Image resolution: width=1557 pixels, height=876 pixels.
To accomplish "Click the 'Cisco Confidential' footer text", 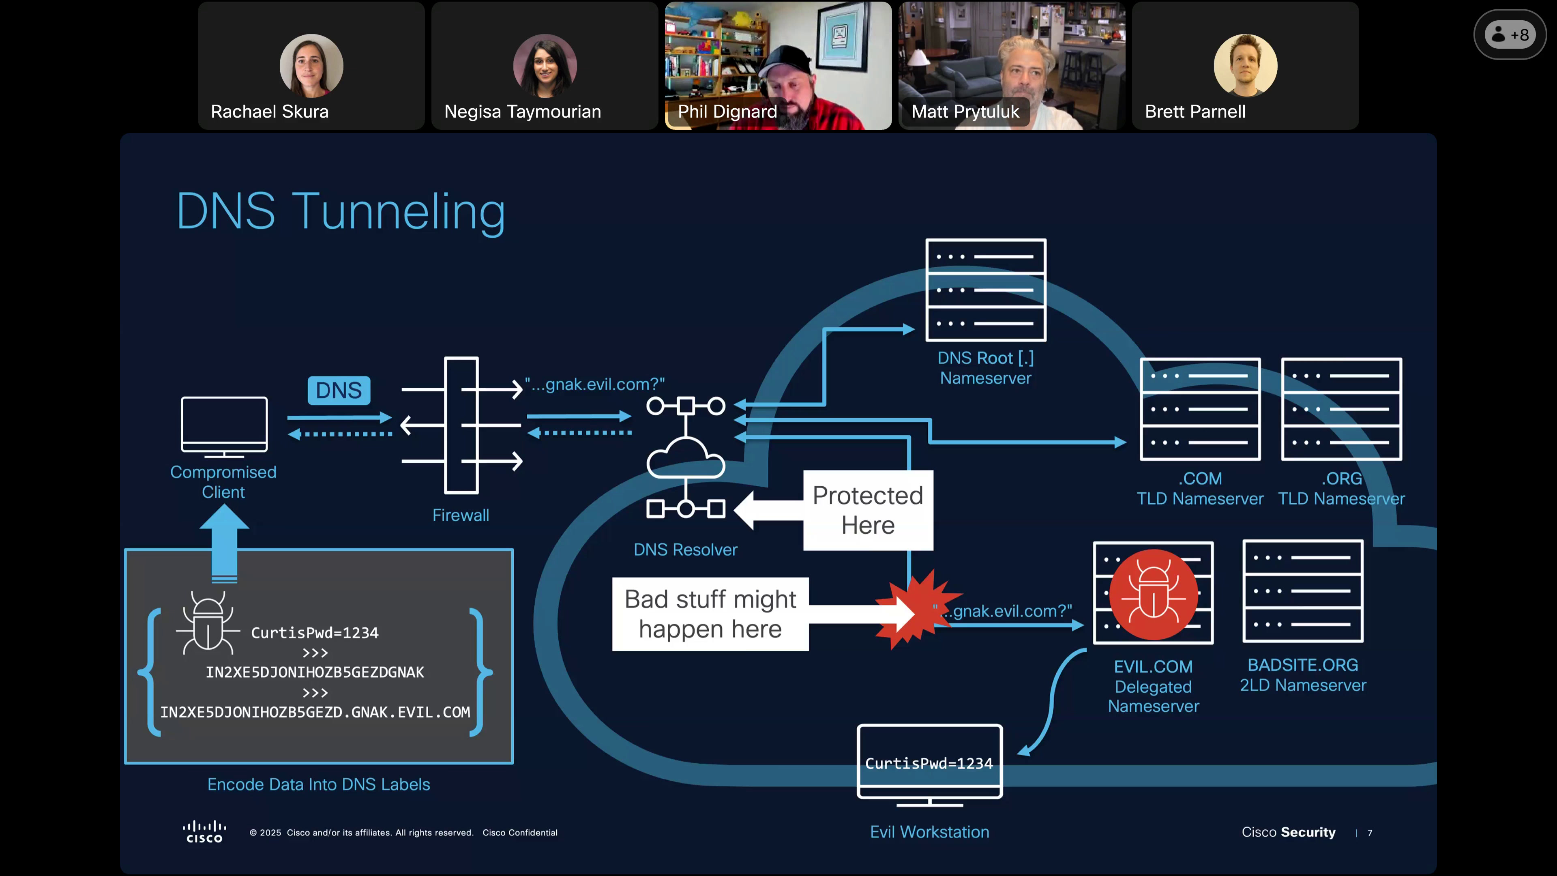I will click(520, 833).
